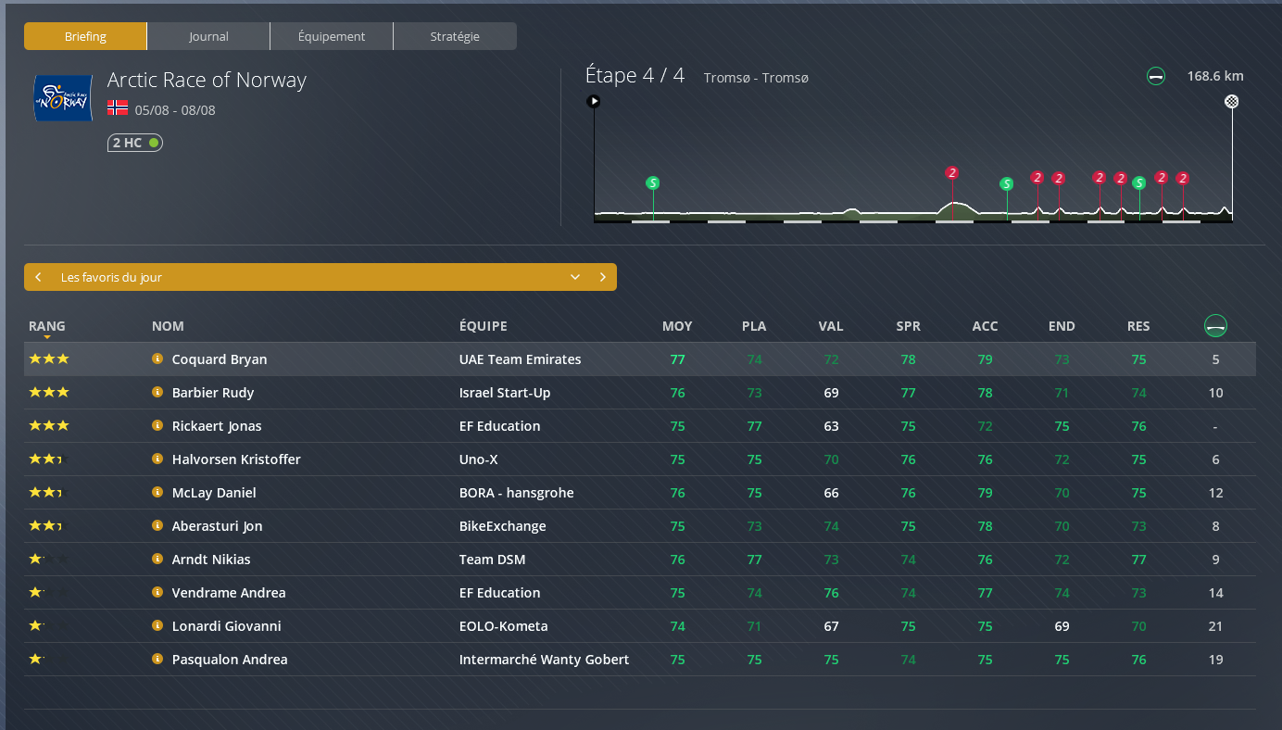This screenshot has height=730, width=1282.
Task: Sort riders by ACC column
Action: (985, 326)
